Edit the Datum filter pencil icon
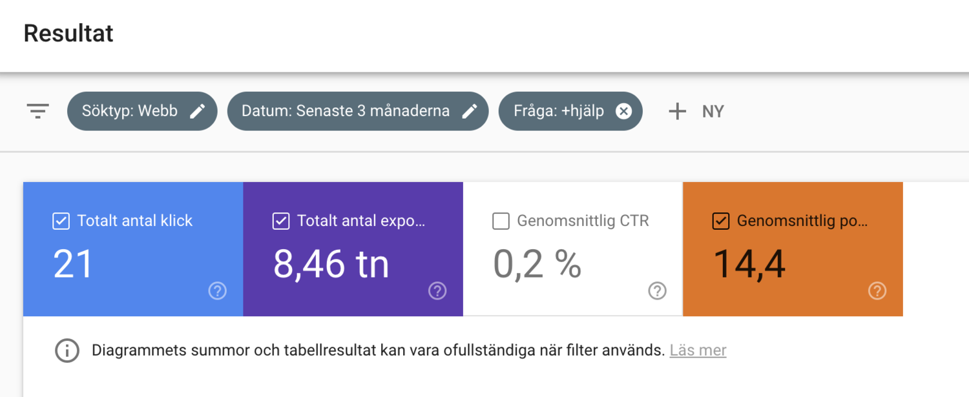This screenshot has height=397, width=969. tap(470, 111)
